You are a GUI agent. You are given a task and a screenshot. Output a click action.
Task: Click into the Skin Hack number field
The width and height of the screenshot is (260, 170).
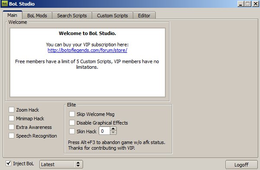[104, 131]
